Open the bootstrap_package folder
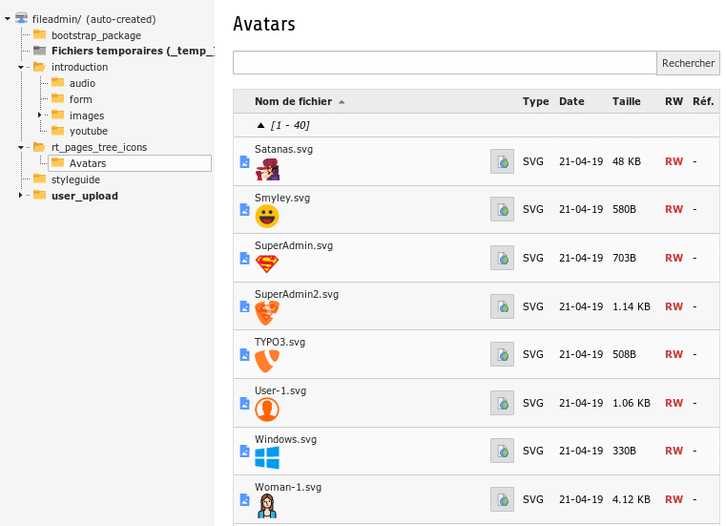 pos(95,35)
